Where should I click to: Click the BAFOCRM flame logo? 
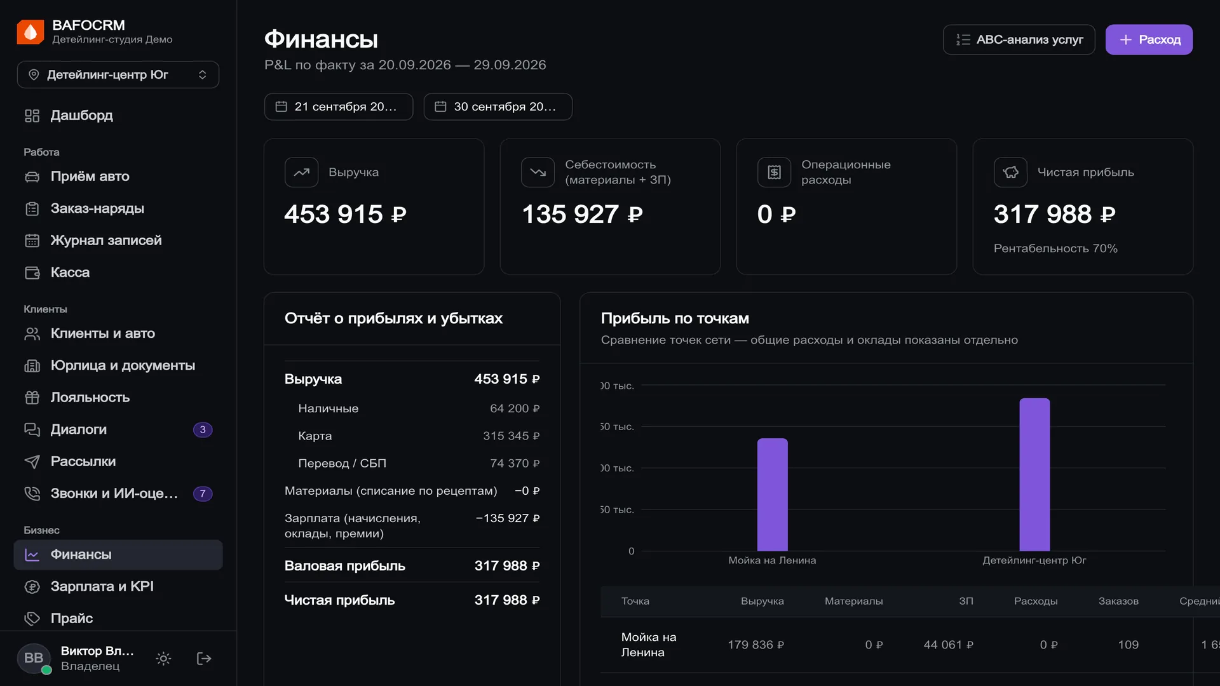pos(30,32)
